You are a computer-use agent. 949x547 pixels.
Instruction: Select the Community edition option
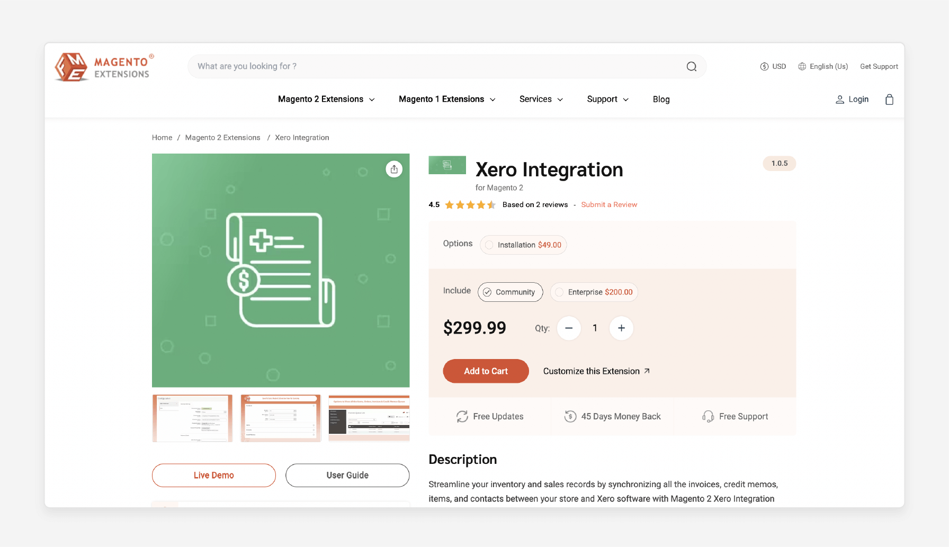click(x=511, y=292)
